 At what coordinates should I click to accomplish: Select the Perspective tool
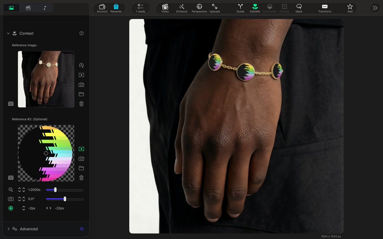199,8
